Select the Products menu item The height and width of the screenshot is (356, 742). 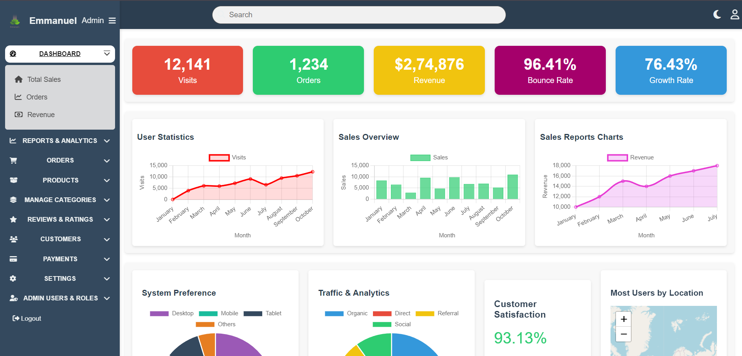[60, 180]
